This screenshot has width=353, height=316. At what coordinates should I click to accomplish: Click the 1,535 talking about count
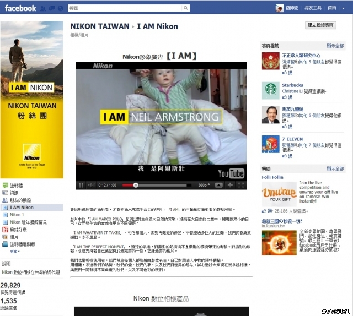[9, 301]
